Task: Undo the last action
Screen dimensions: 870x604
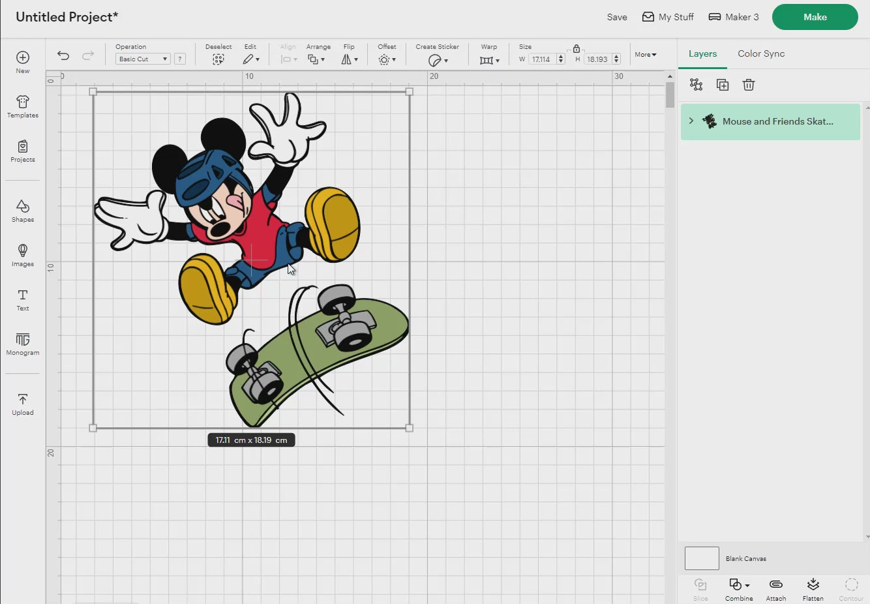Action: point(63,55)
